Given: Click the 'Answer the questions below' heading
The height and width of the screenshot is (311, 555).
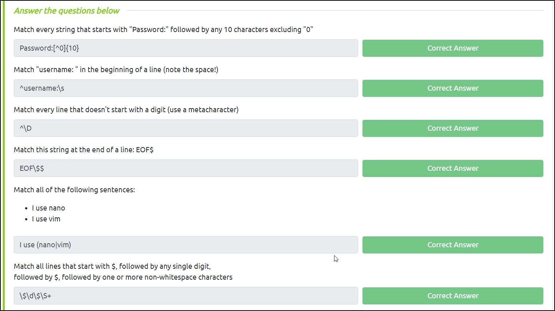Looking at the screenshot, I should click(67, 11).
